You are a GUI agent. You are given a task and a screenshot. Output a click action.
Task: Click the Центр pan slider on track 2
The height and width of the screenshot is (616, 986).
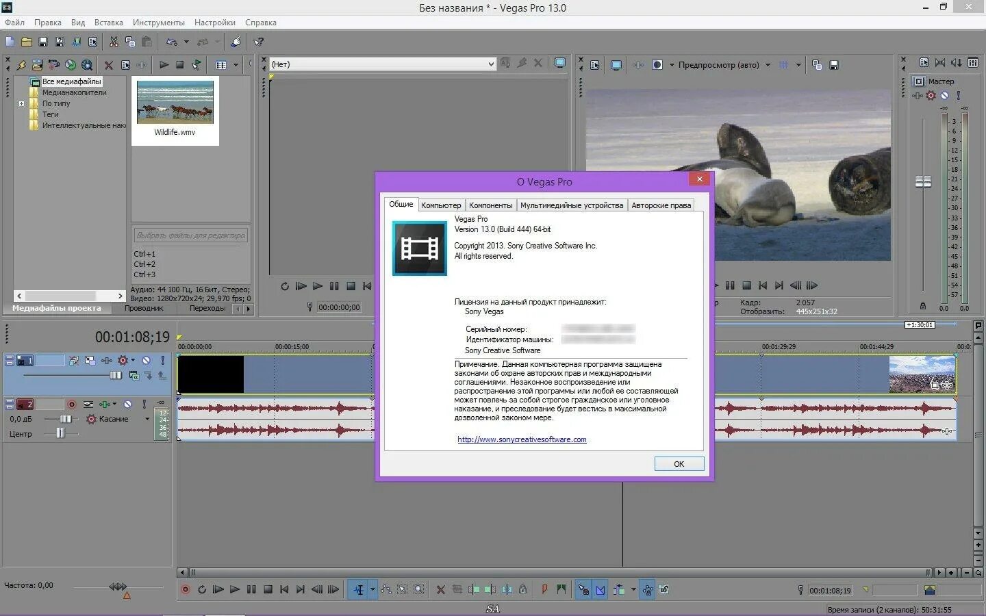pyautogui.click(x=60, y=433)
